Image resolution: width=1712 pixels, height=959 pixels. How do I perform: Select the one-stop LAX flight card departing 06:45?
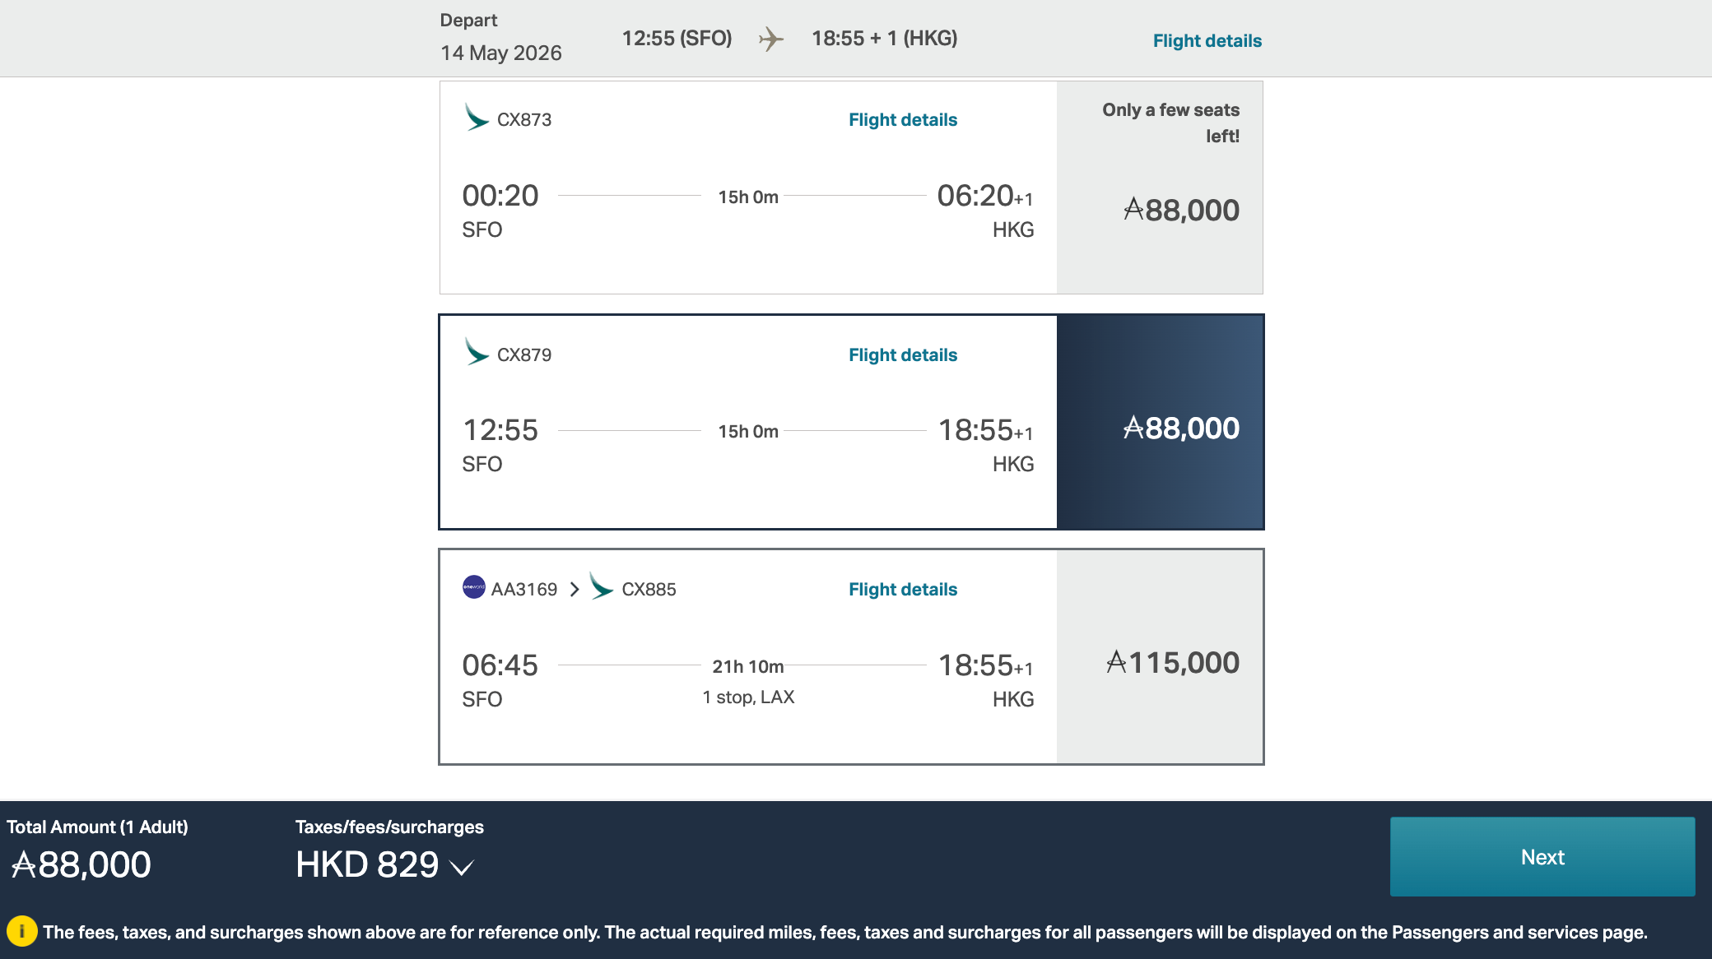click(748, 657)
